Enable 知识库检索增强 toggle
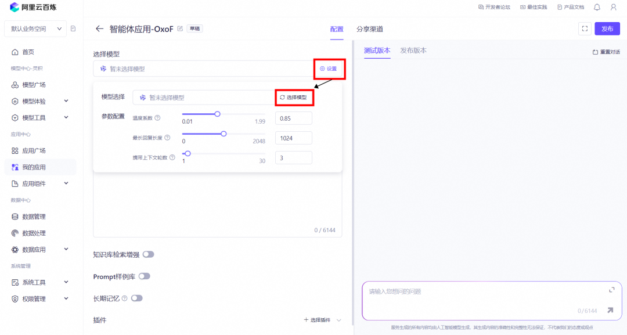627x335 pixels. (148, 254)
